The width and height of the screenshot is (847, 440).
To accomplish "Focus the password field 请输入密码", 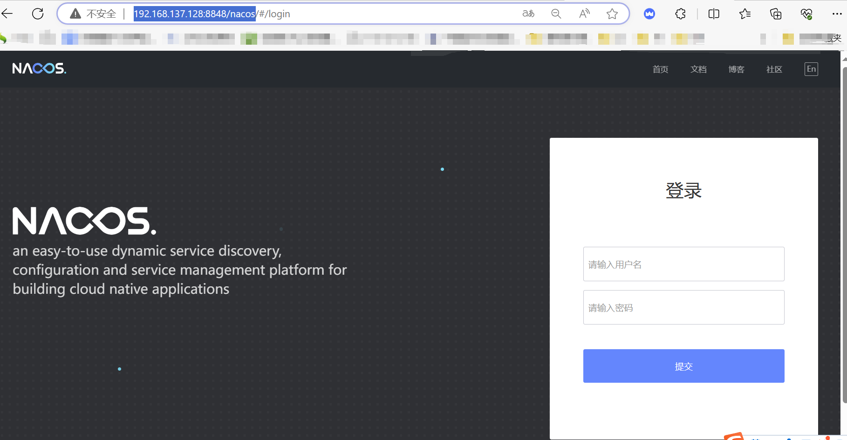I will click(683, 307).
